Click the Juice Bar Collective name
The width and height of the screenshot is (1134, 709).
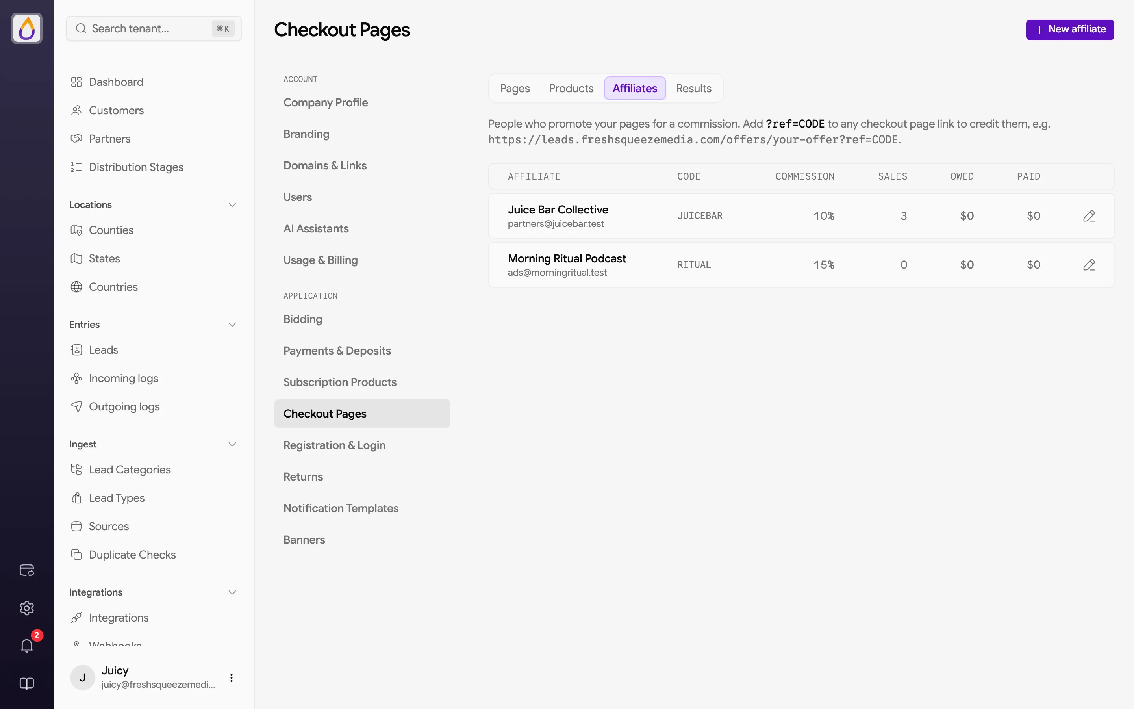[558, 210]
